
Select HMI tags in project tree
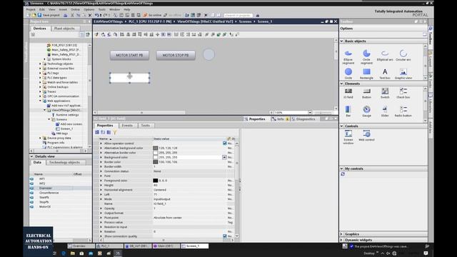(x=61, y=133)
